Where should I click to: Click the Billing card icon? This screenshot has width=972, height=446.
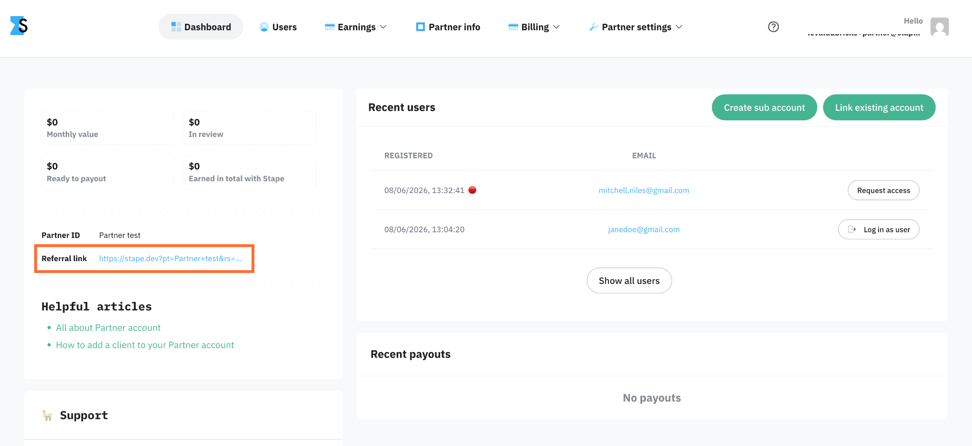513,27
